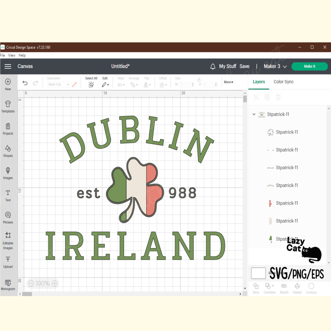The height and width of the screenshot is (331, 331).
Task: Open the Shapes panel
Action: point(8,151)
